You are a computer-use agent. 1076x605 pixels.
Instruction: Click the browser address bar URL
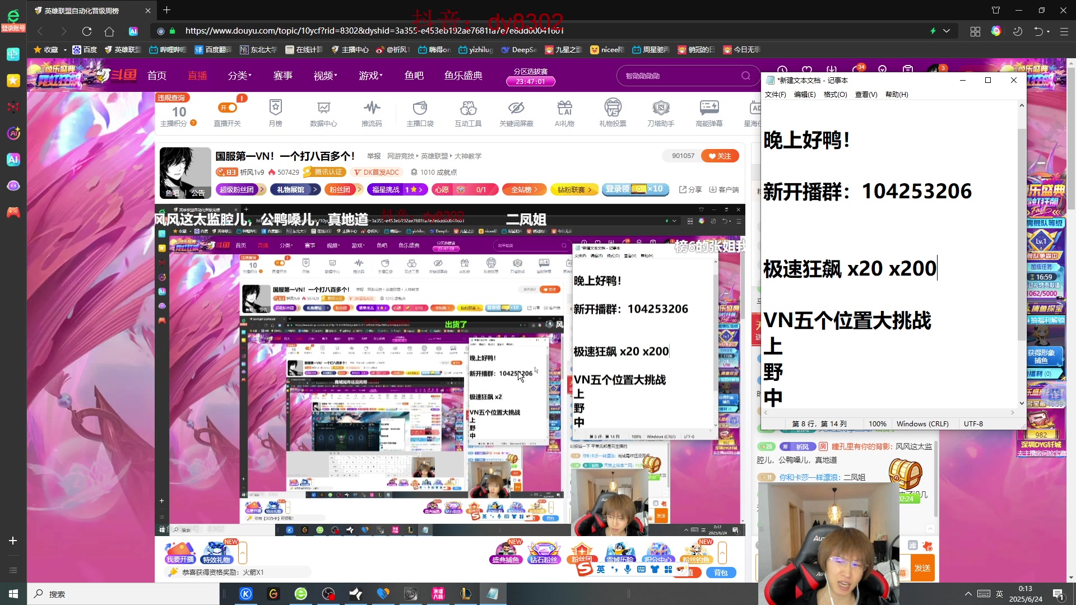pyautogui.click(x=374, y=31)
